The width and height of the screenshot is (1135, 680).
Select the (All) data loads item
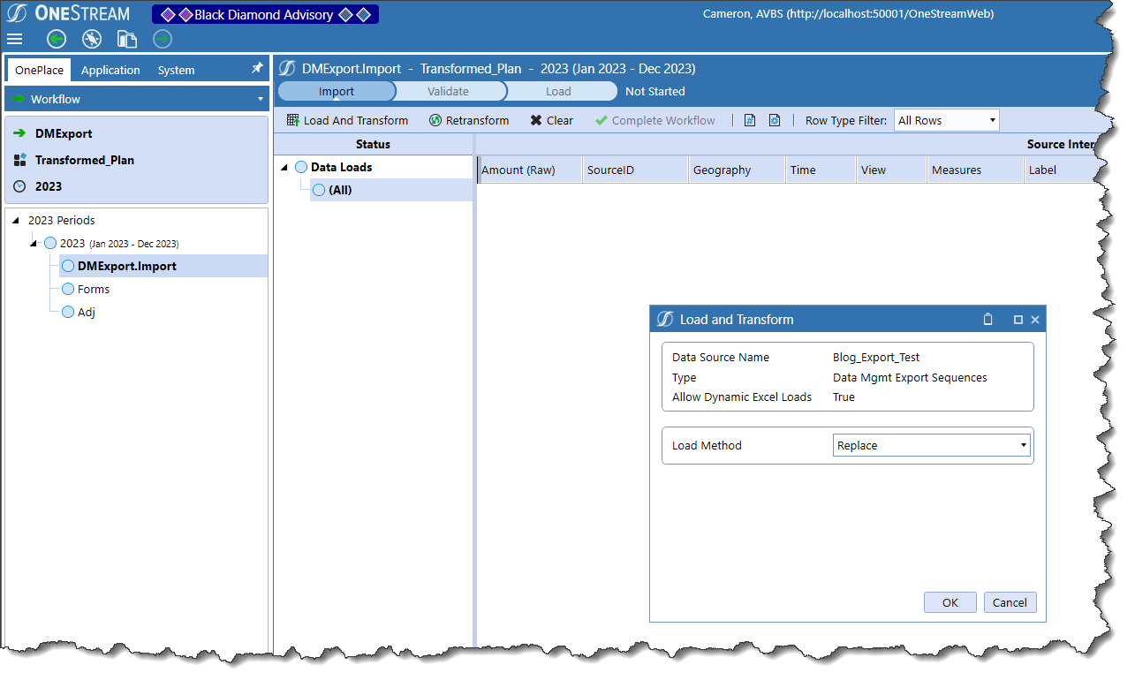coord(340,190)
